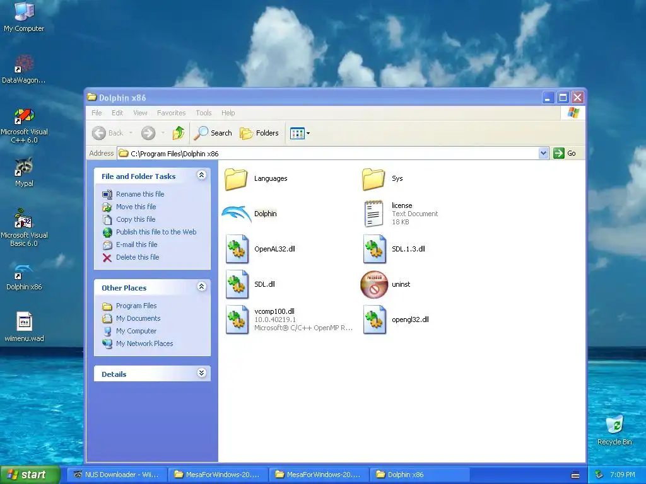Screen dimensions: 646x484
Task: Toggle the Folders pane in the toolbar
Action: [259, 133]
